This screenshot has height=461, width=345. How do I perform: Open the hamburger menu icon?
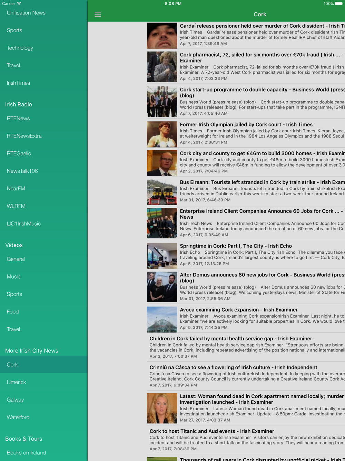pyautogui.click(x=98, y=14)
